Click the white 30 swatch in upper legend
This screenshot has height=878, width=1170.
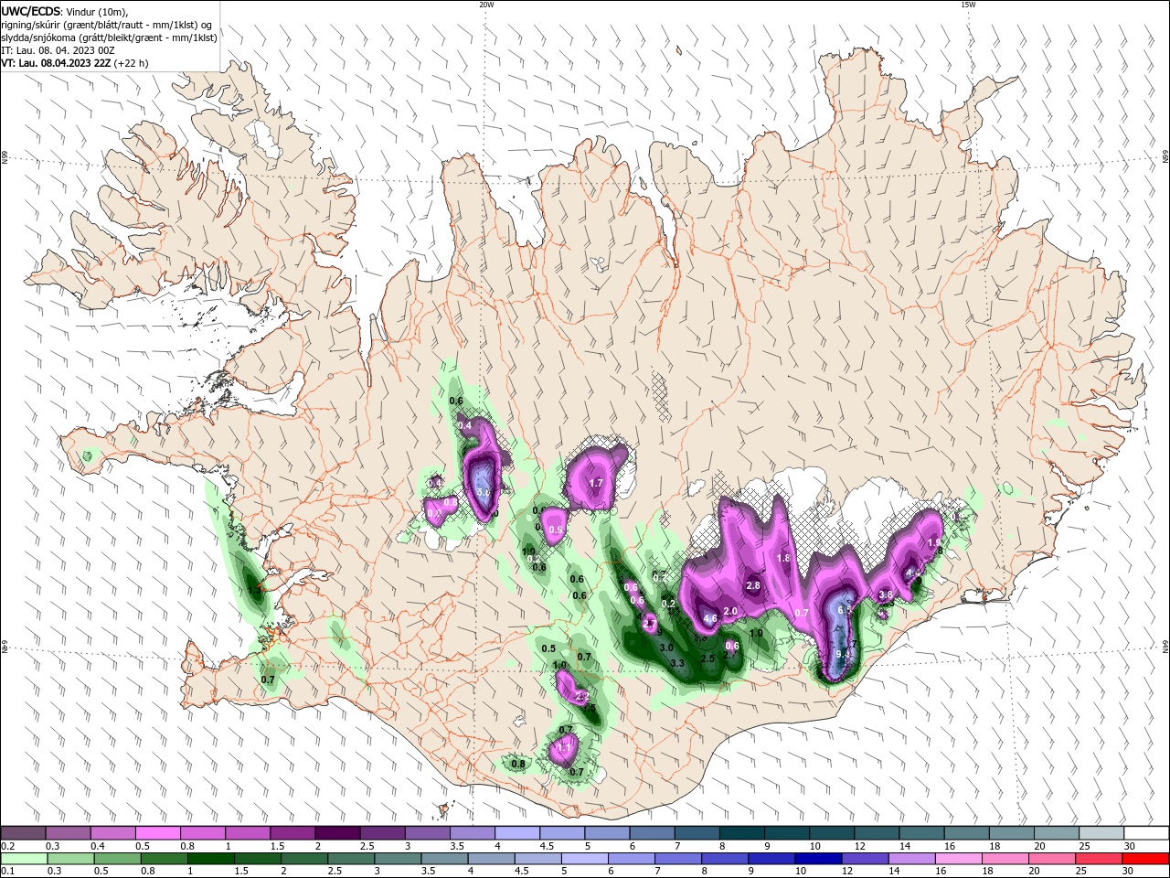click(x=1146, y=833)
